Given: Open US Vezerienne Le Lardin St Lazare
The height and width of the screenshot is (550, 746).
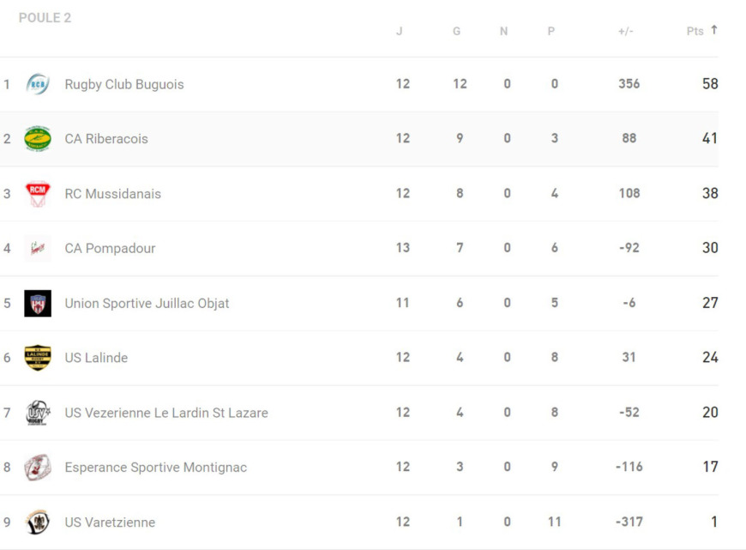Looking at the screenshot, I should tap(166, 413).
